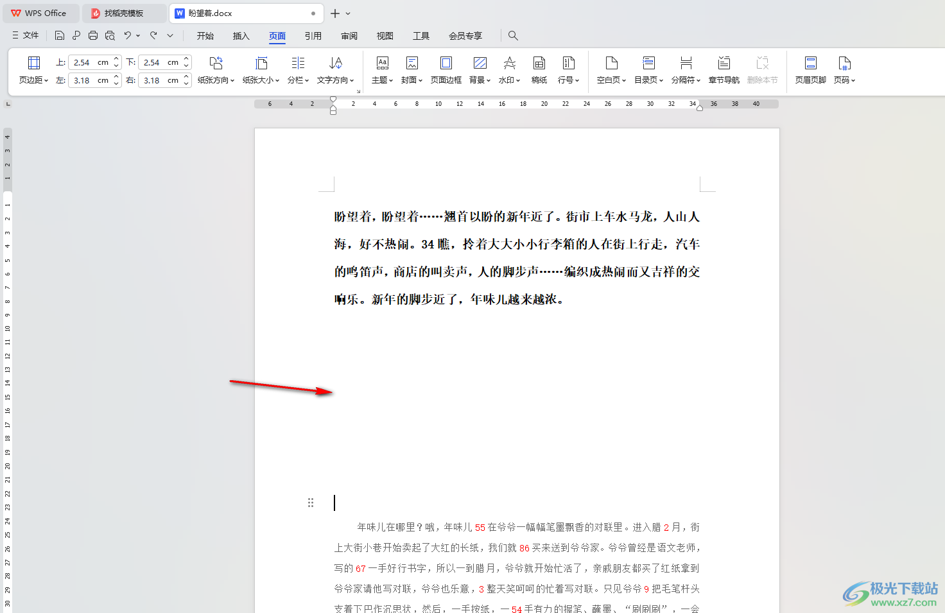This screenshot has width=945, height=613.
Task: Click the right indent marker on ruler
Action: coord(700,108)
